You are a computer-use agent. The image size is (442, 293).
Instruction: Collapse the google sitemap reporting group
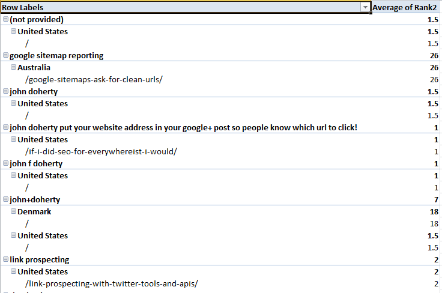[x=6, y=55]
